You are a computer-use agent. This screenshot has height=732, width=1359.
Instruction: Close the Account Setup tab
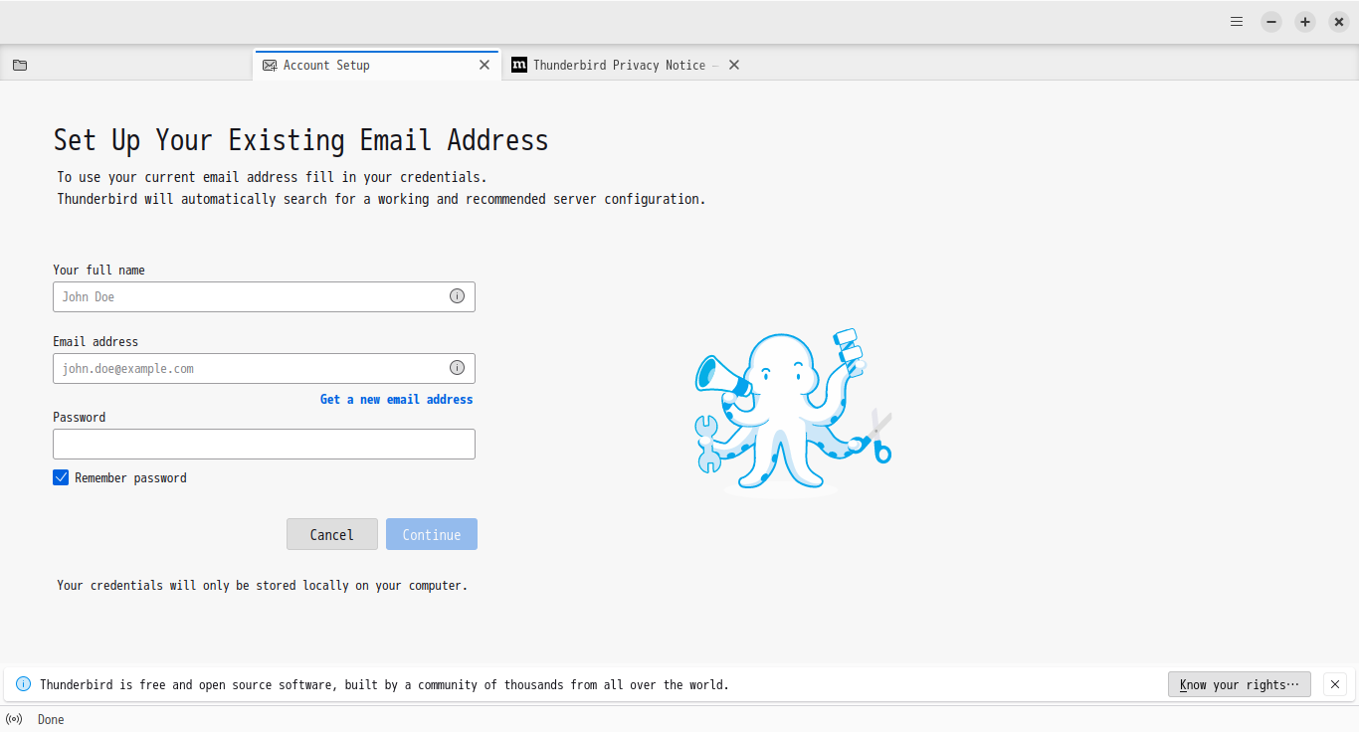[x=485, y=65]
